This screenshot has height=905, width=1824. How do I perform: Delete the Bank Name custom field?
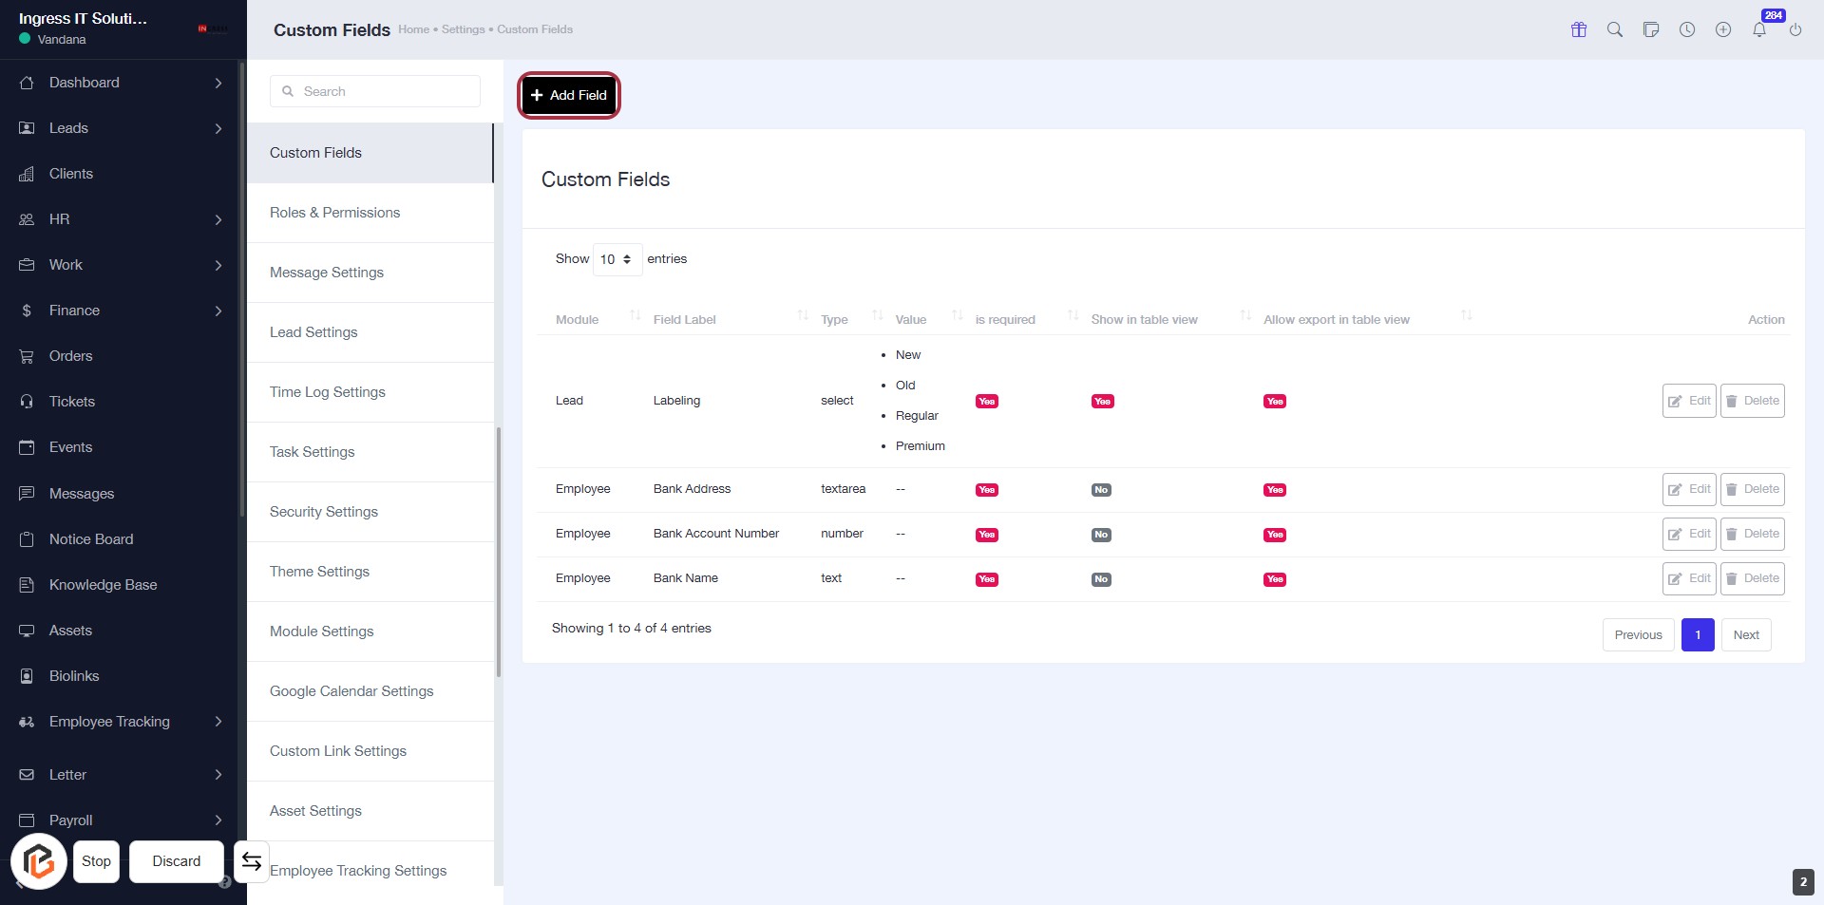[x=1752, y=578]
